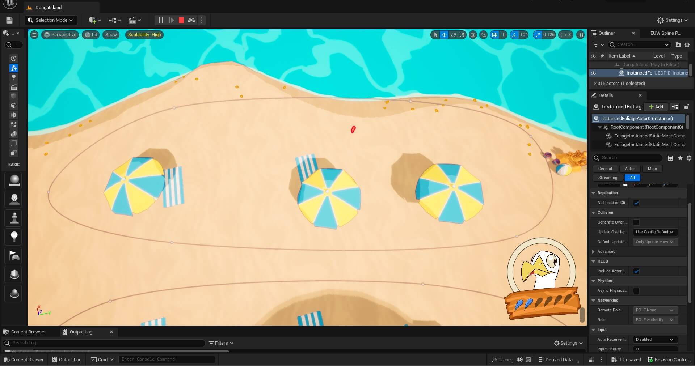
Task: Select the translate gizmo tool in viewport
Action: click(x=444, y=35)
